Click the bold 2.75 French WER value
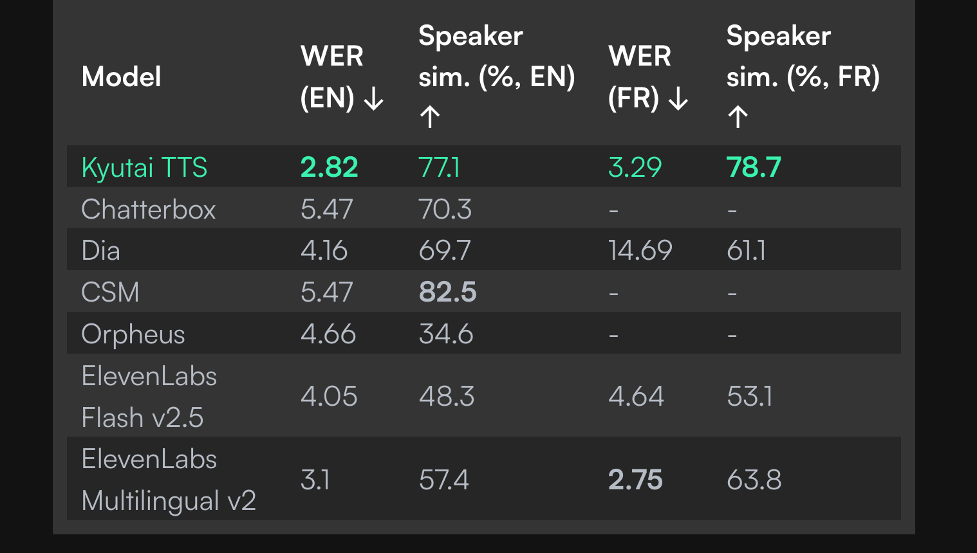977x553 pixels. pyautogui.click(x=635, y=480)
